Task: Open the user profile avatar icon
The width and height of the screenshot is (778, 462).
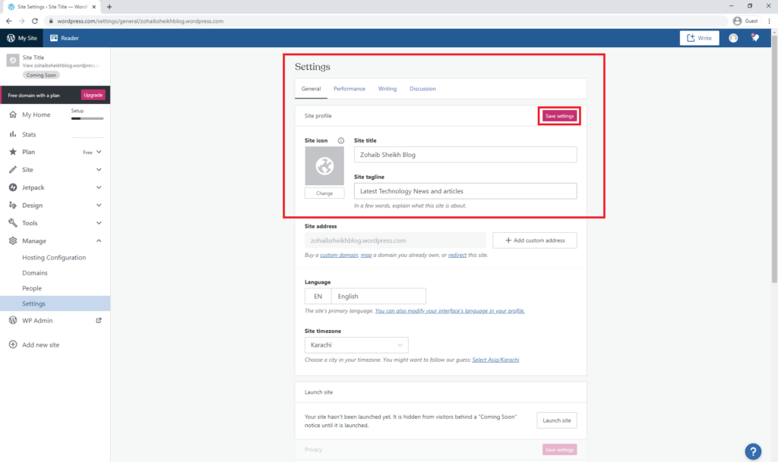Action: pos(733,38)
